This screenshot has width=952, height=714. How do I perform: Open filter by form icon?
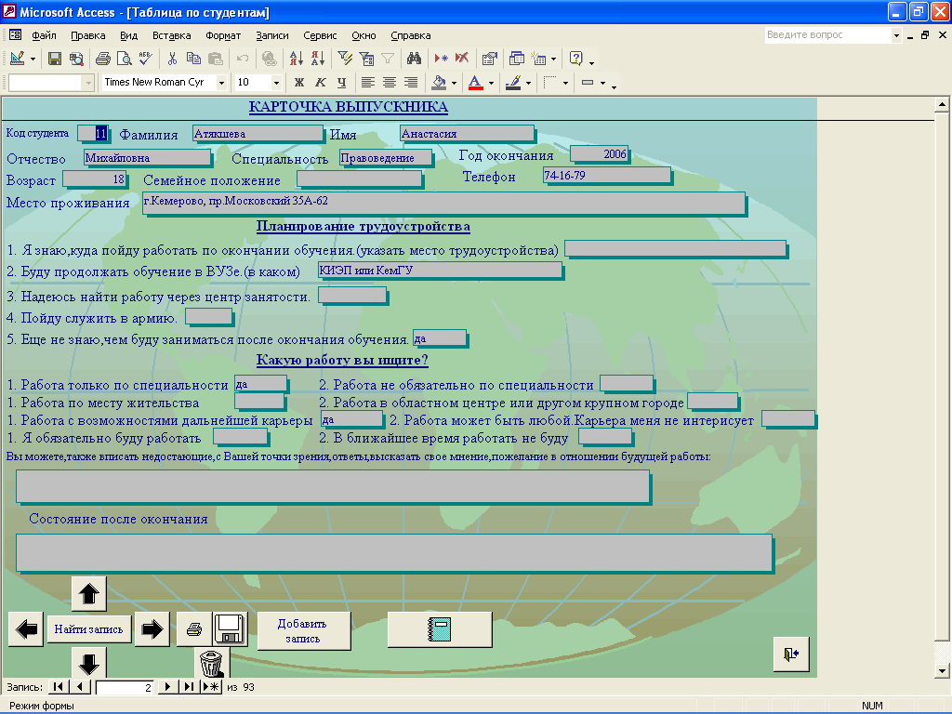[x=366, y=59]
